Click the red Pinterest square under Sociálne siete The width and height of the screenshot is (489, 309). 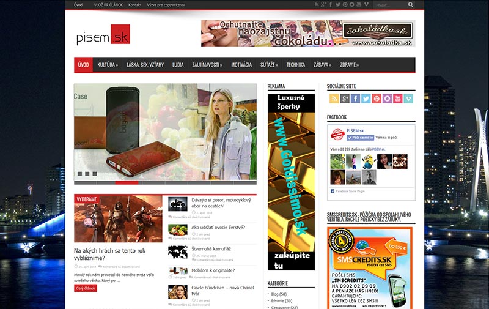[377, 99]
